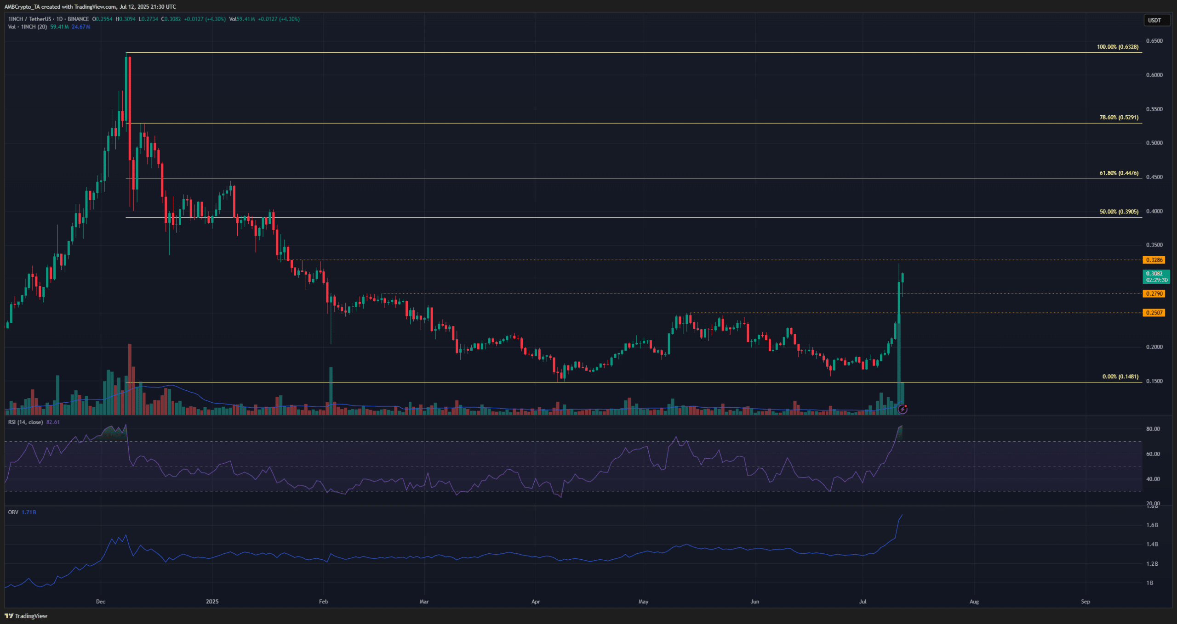Click the 1INCH / TetherUS symbol title

coord(29,19)
